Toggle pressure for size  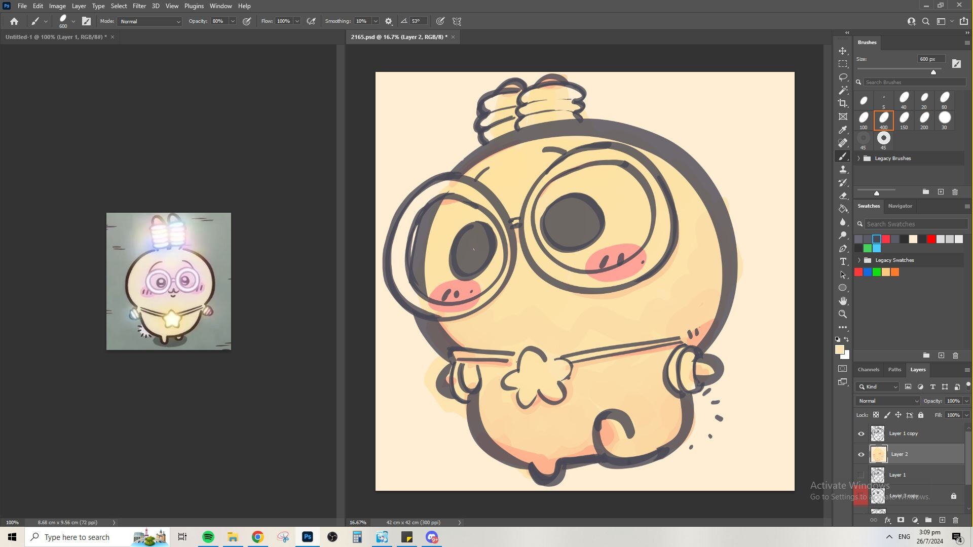click(440, 21)
